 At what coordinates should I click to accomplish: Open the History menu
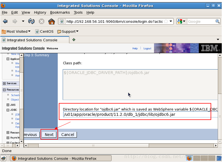click(x=40, y=13)
